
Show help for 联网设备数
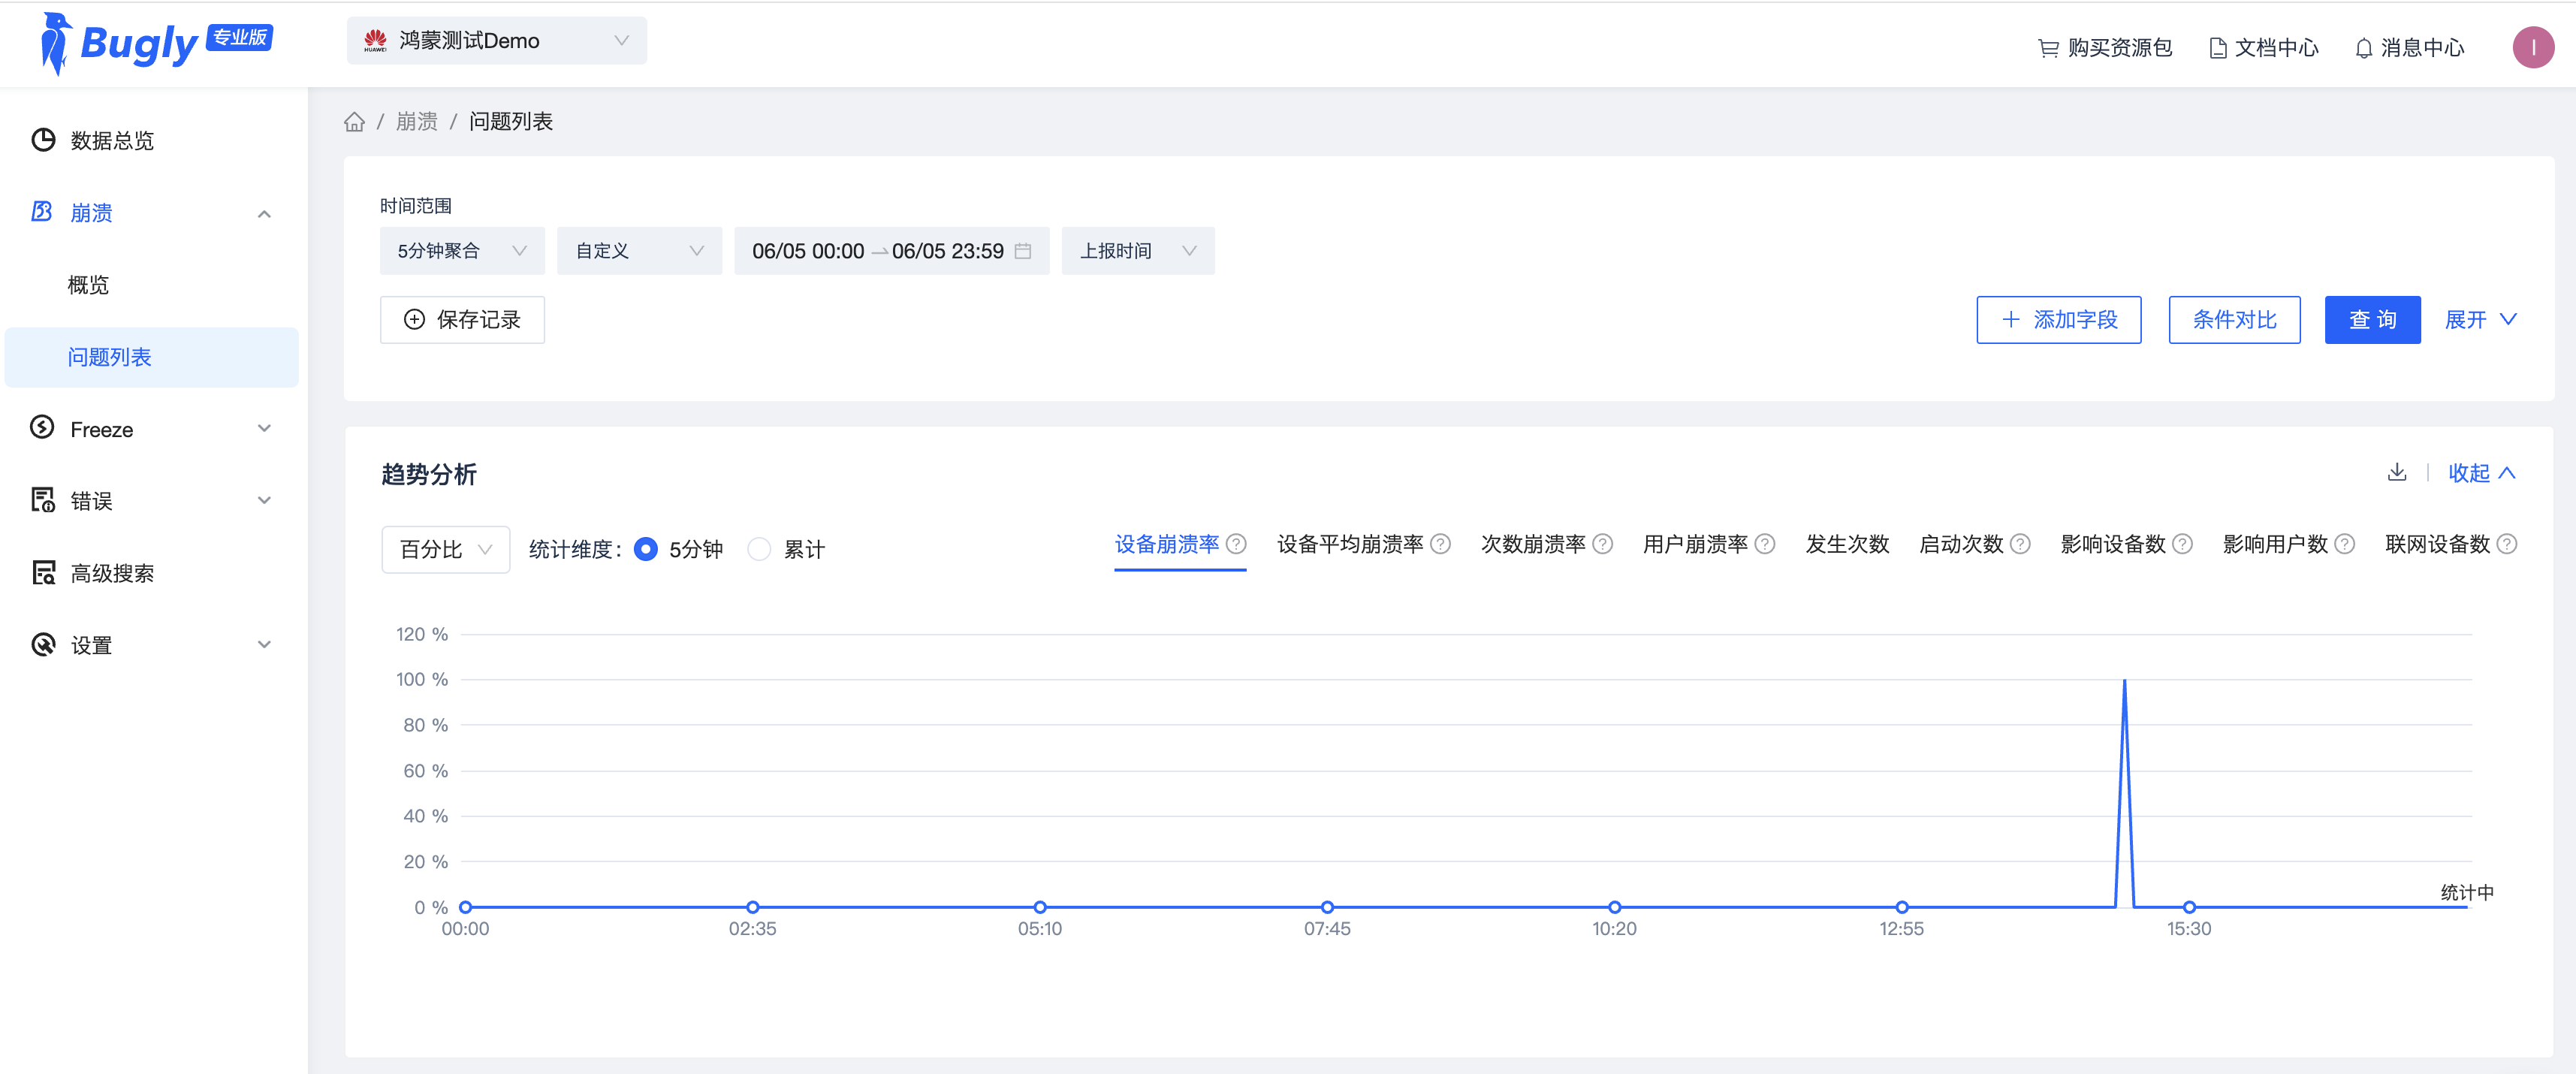click(x=2506, y=543)
